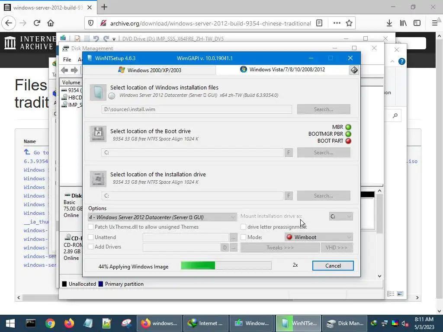Viewport: 443px width, 332px height.
Task: Switch to Internet taskbar window button
Action: click(205, 323)
